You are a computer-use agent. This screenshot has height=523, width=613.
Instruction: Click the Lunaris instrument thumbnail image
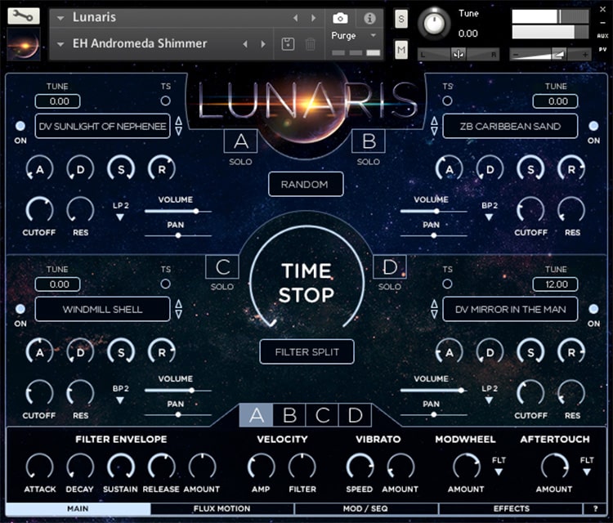24,44
